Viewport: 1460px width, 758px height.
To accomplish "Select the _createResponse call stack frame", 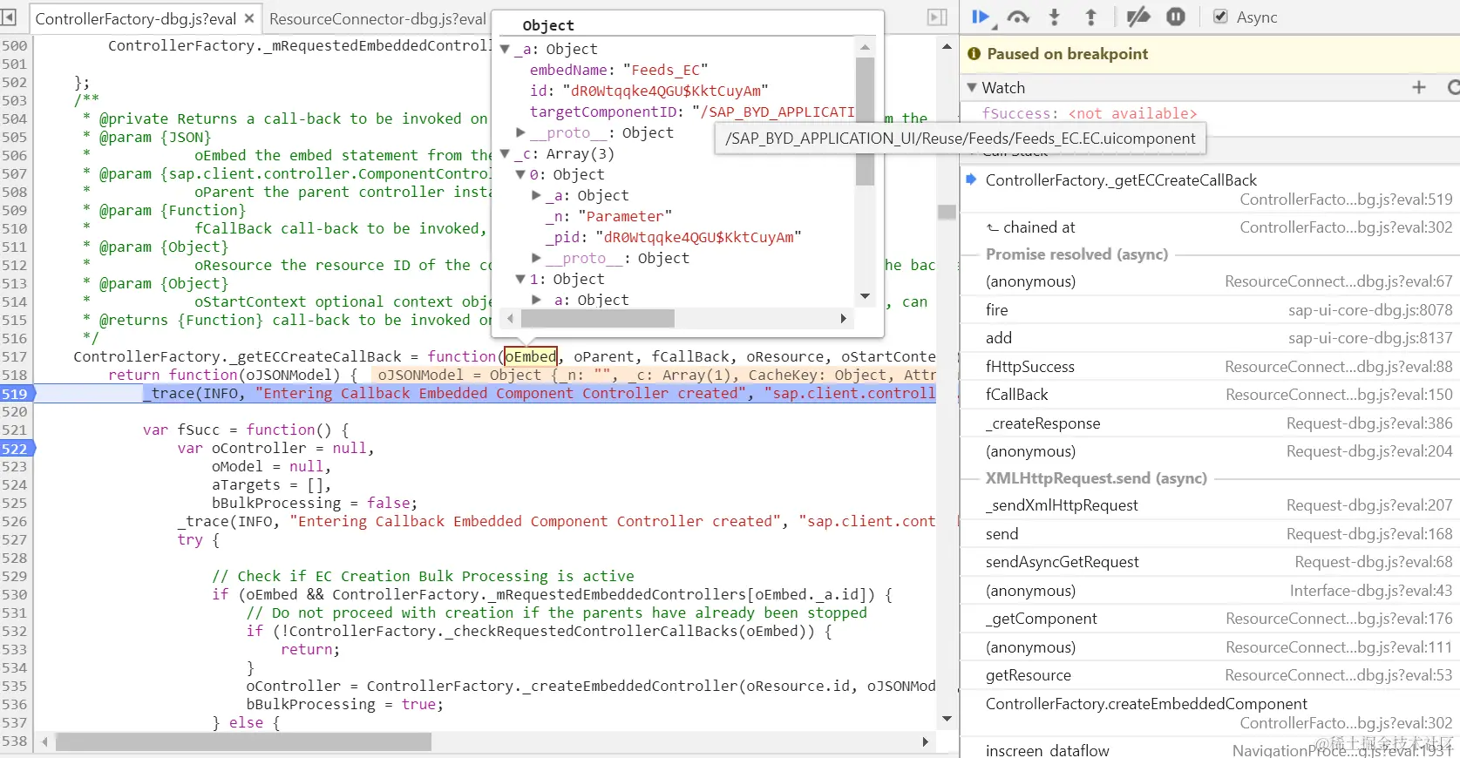I will coord(1042,423).
